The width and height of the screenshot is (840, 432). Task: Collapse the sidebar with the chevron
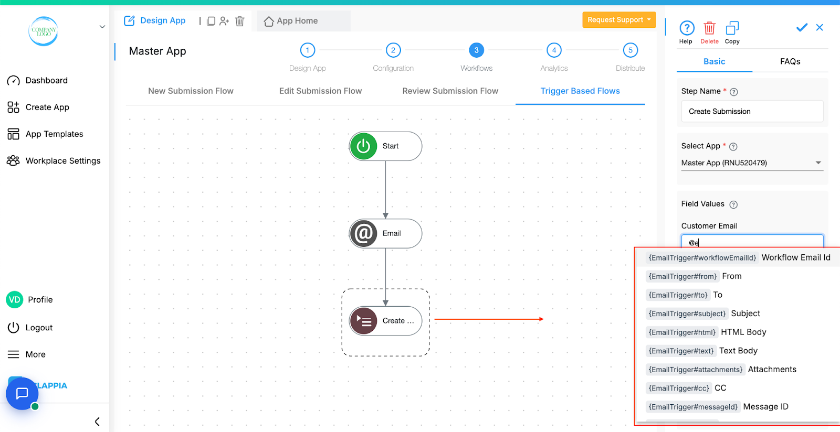(x=97, y=422)
